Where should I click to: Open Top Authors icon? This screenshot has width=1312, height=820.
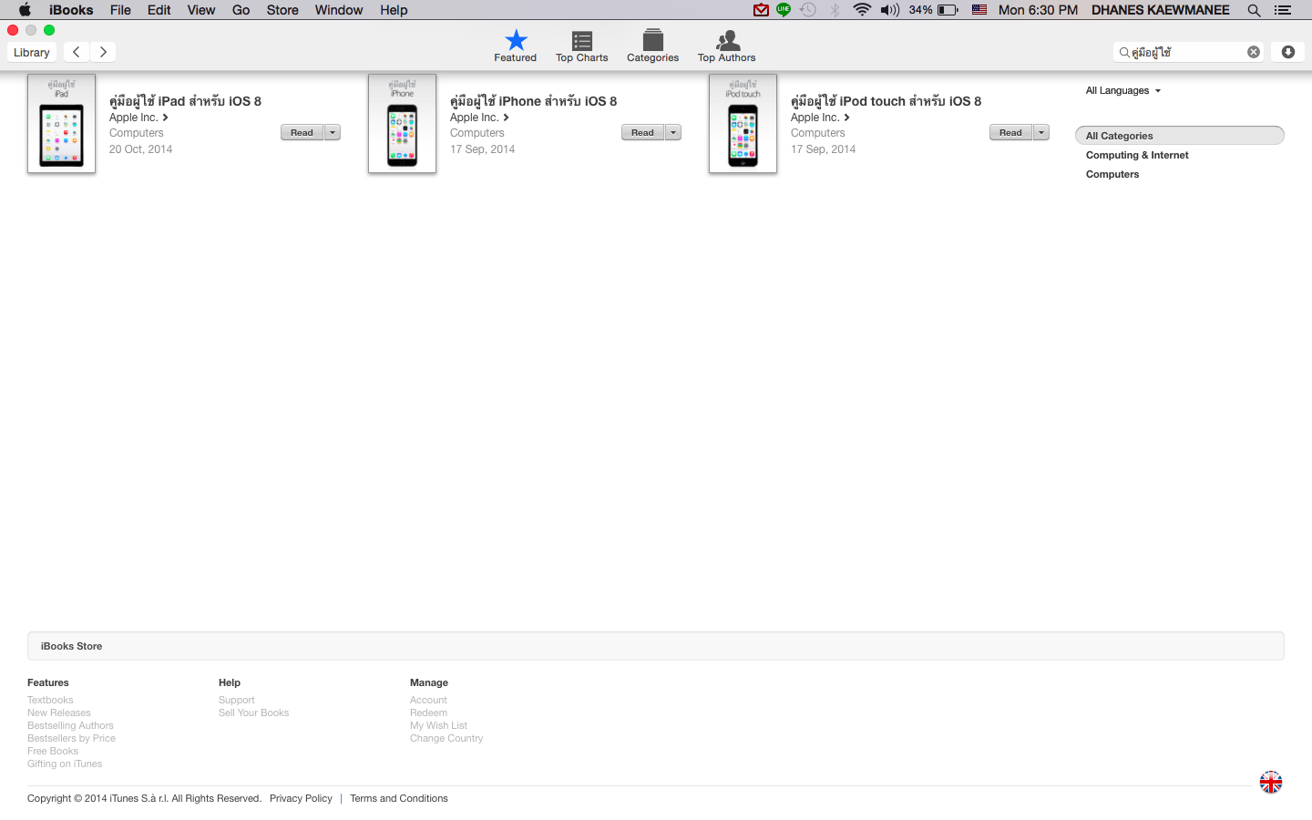click(727, 46)
